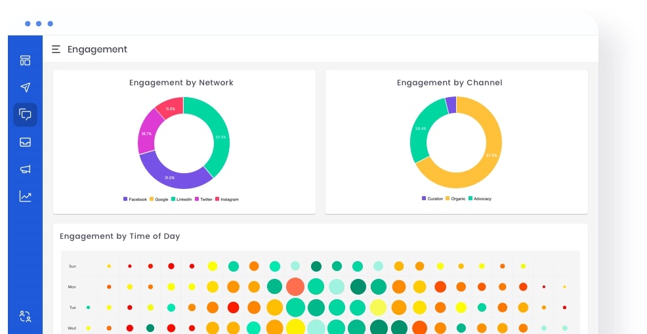Click the small purple Curation donut segment

[x=451, y=104]
